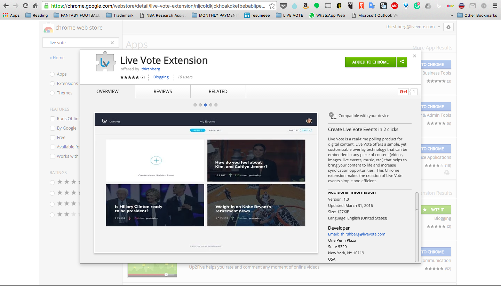Viewport: 501px width, 286px height.
Task: Open the Google Drive extension icon
Action: click(x=428, y=6)
